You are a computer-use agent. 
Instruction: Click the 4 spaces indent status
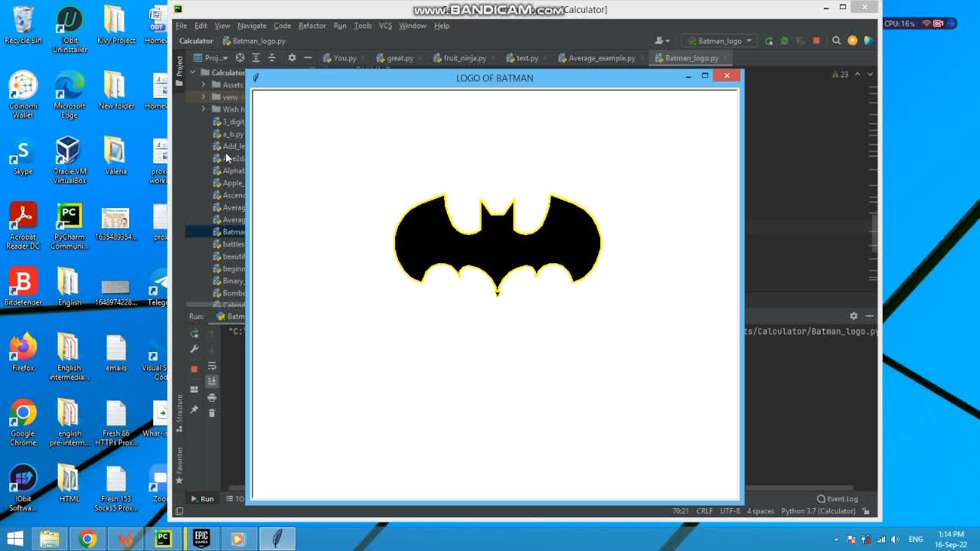760,511
